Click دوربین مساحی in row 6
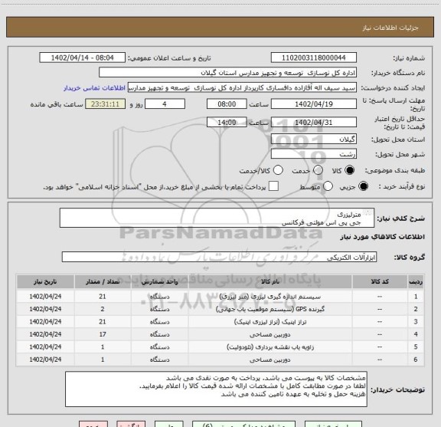The image size is (441, 427). 270,360
